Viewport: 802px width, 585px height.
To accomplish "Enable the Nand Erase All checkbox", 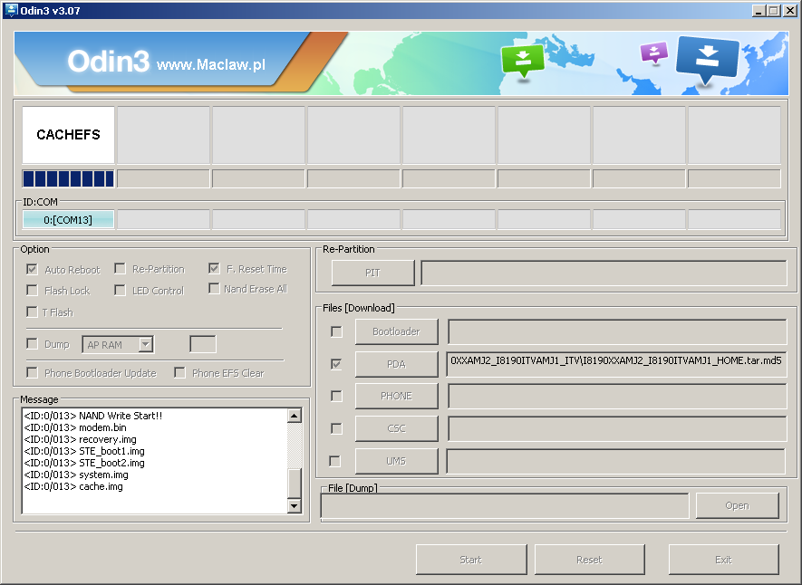I will coord(214,289).
